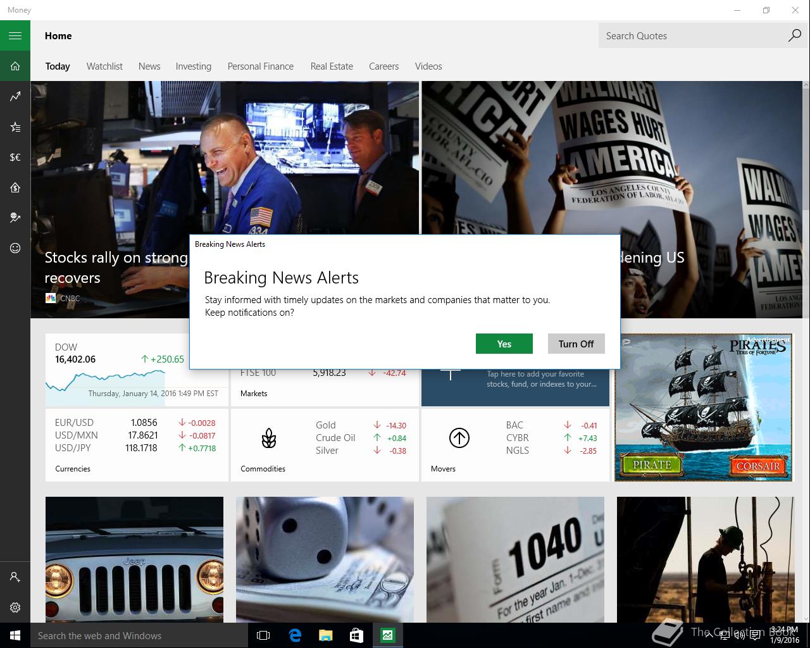The image size is (810, 648).
Task: Switch to the Watchlist tab
Action: [104, 66]
